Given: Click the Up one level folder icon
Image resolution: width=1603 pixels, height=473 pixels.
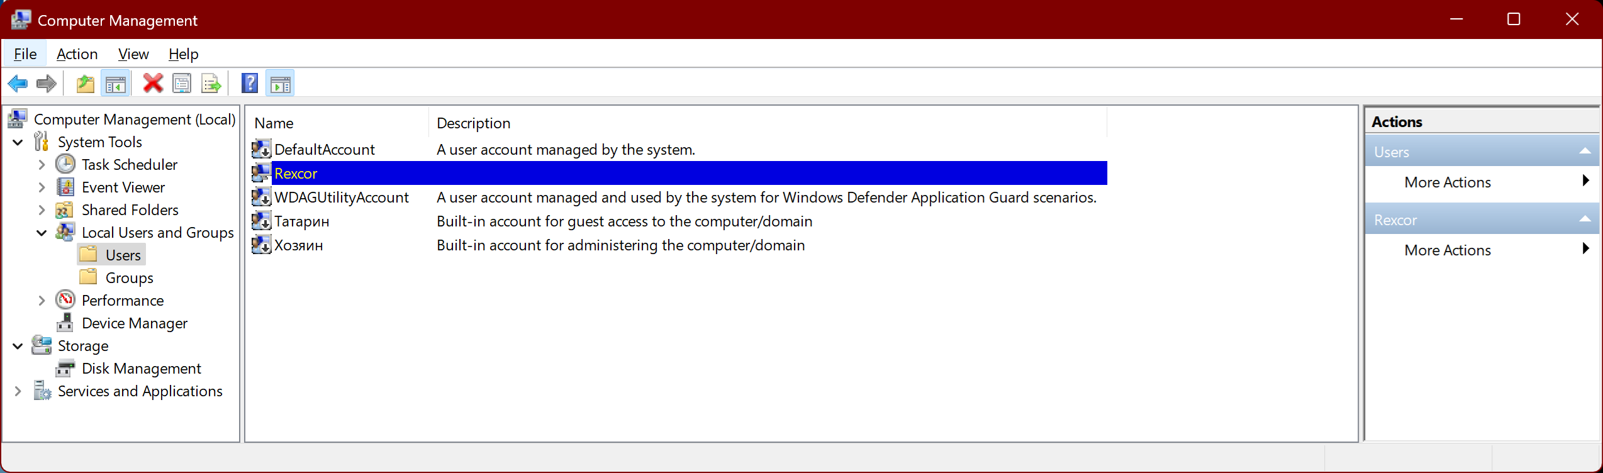Looking at the screenshot, I should [x=85, y=84].
